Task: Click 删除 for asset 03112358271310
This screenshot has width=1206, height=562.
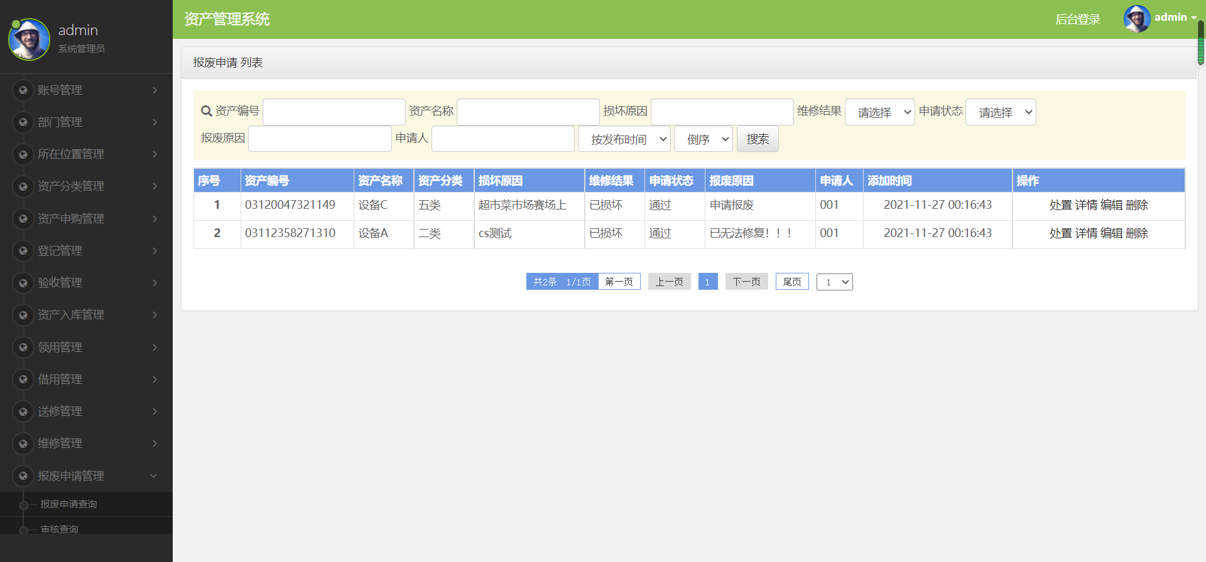Action: (1137, 233)
